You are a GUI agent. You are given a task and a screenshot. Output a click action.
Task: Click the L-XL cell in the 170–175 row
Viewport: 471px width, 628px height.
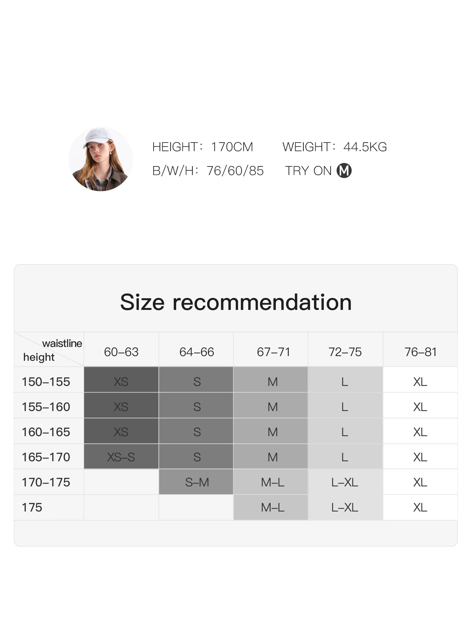point(345,482)
